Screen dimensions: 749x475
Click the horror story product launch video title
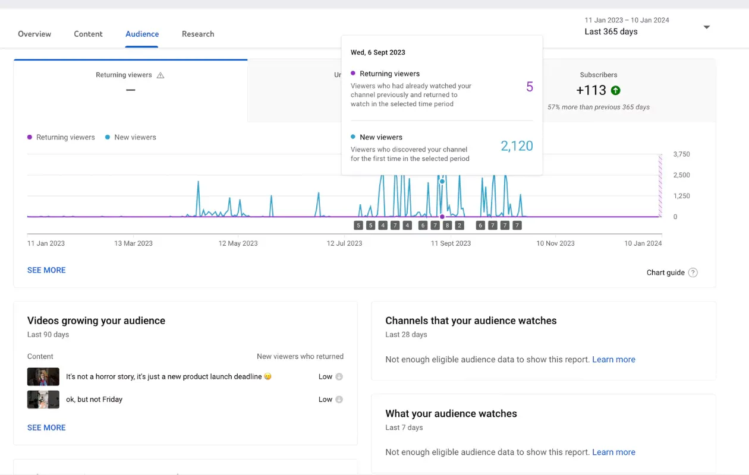point(169,376)
